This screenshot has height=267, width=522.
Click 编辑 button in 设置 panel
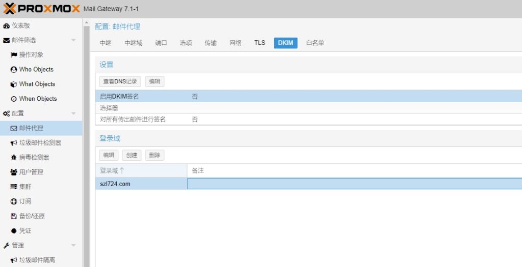(154, 81)
